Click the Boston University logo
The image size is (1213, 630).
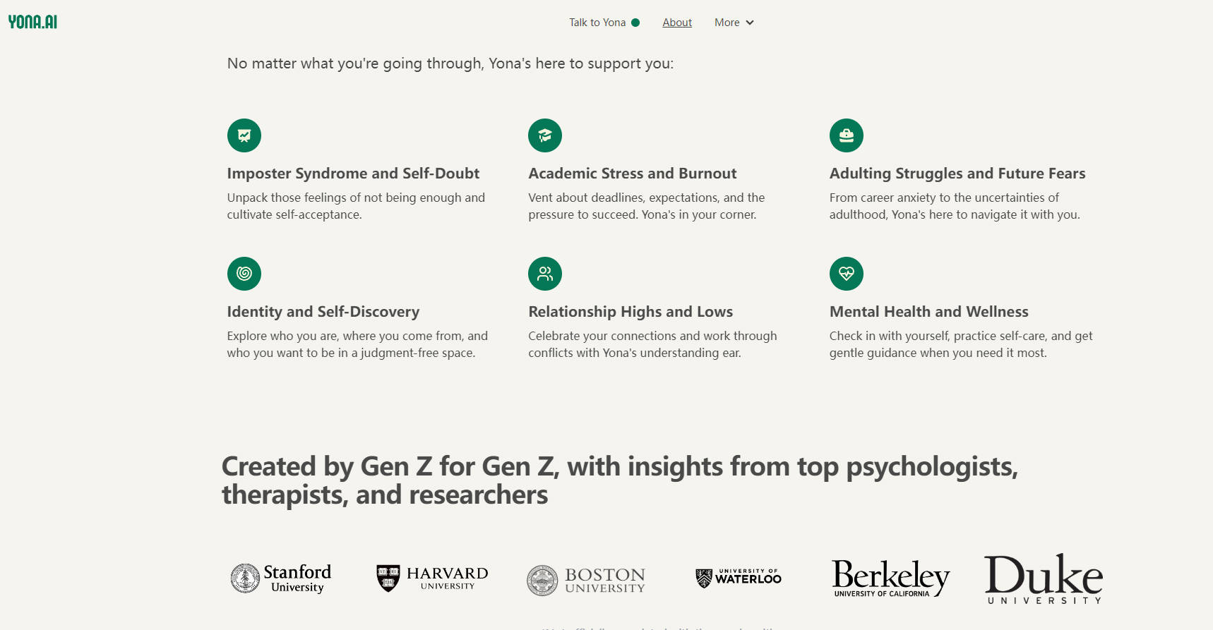[586, 581]
